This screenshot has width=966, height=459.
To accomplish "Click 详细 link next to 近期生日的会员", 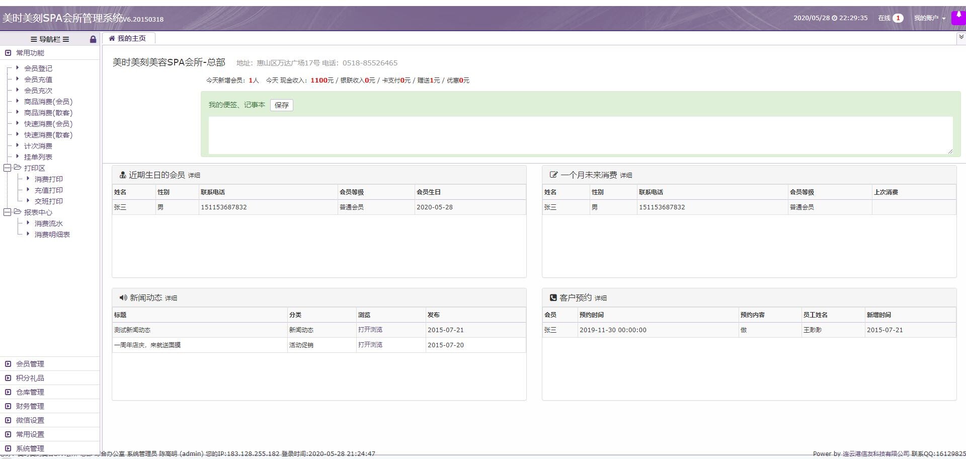I will (194, 176).
